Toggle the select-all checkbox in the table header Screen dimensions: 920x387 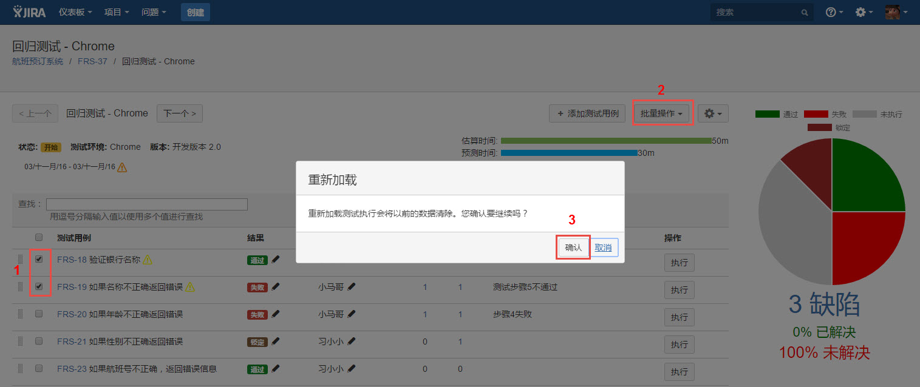tap(39, 237)
